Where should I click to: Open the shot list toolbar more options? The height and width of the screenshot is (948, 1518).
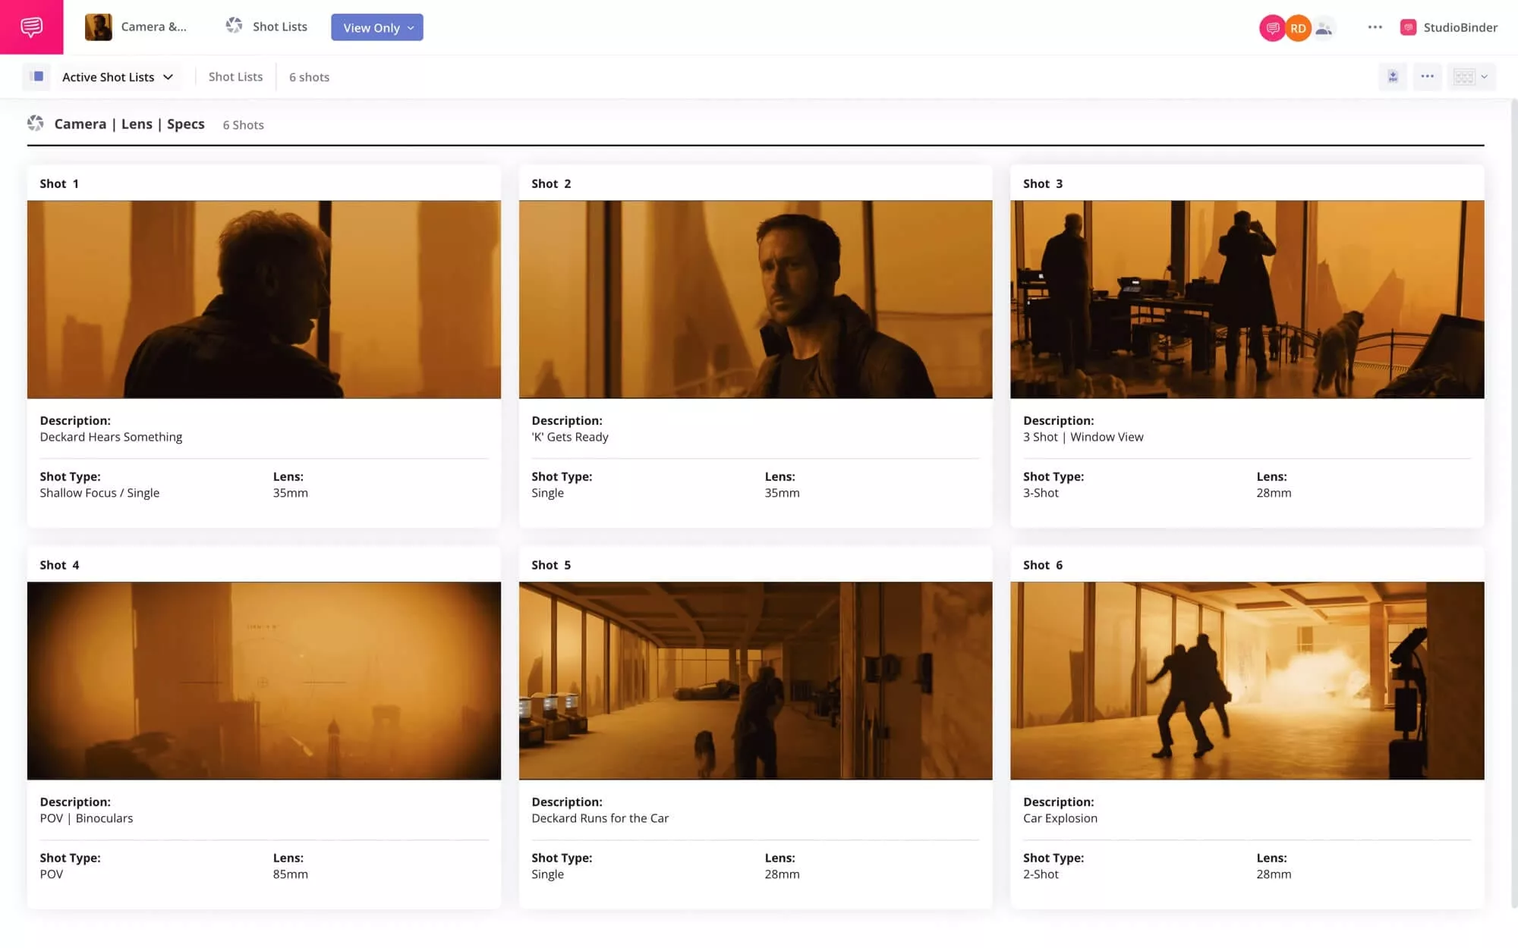point(1427,77)
